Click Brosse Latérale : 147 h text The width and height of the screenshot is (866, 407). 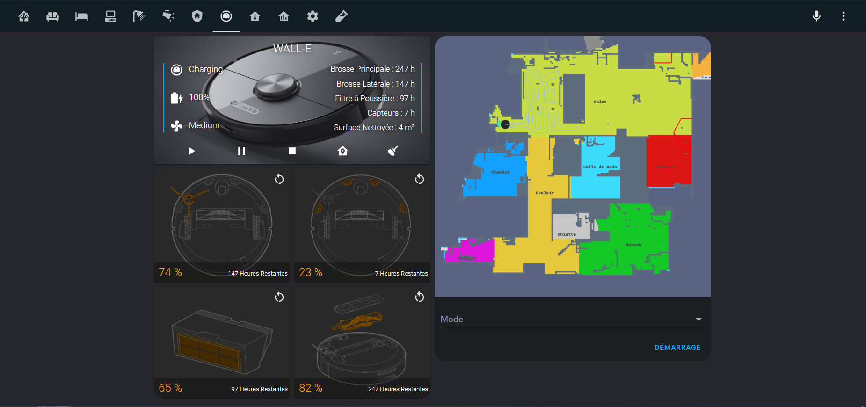(x=375, y=84)
